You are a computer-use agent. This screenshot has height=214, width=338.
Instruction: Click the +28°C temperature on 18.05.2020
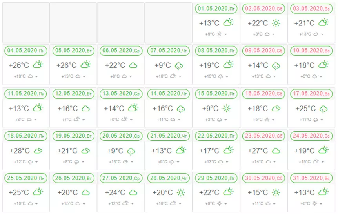(x=20, y=151)
